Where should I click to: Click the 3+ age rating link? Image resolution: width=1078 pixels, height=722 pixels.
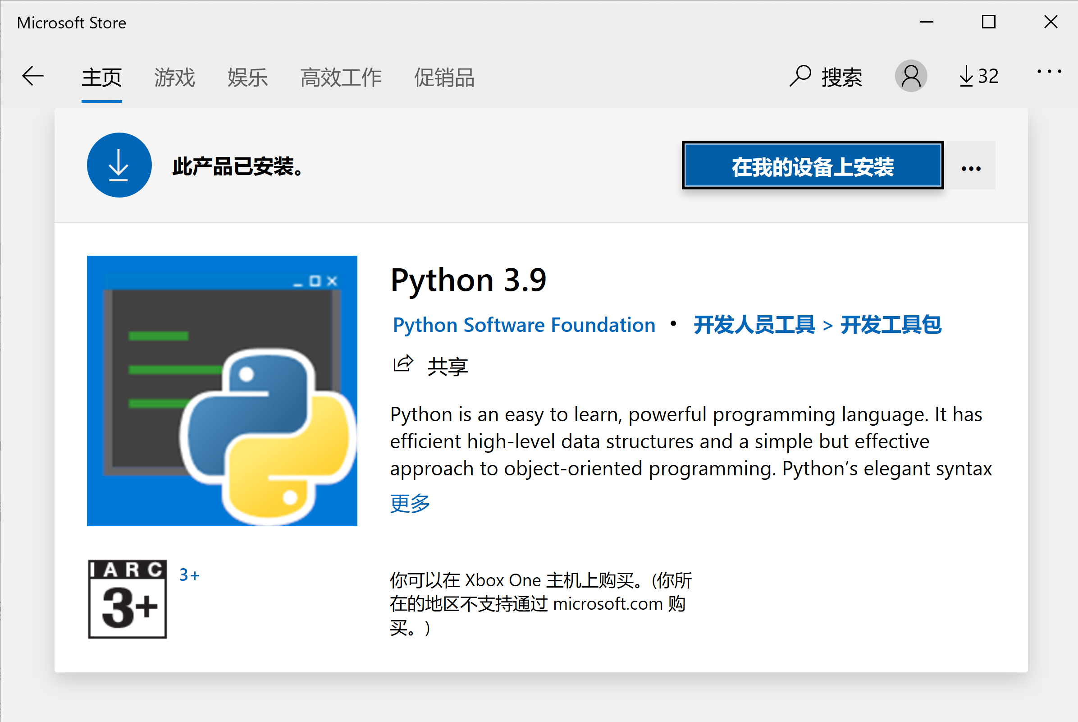point(189,575)
